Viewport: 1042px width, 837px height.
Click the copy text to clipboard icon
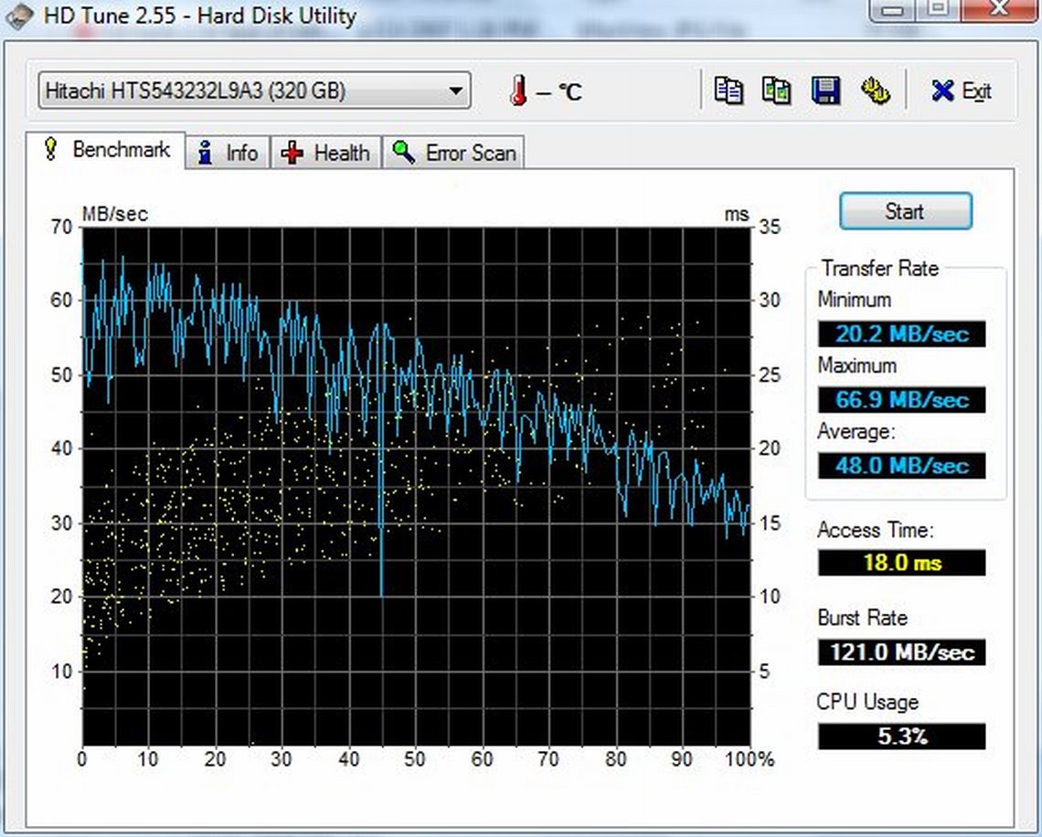pos(728,90)
